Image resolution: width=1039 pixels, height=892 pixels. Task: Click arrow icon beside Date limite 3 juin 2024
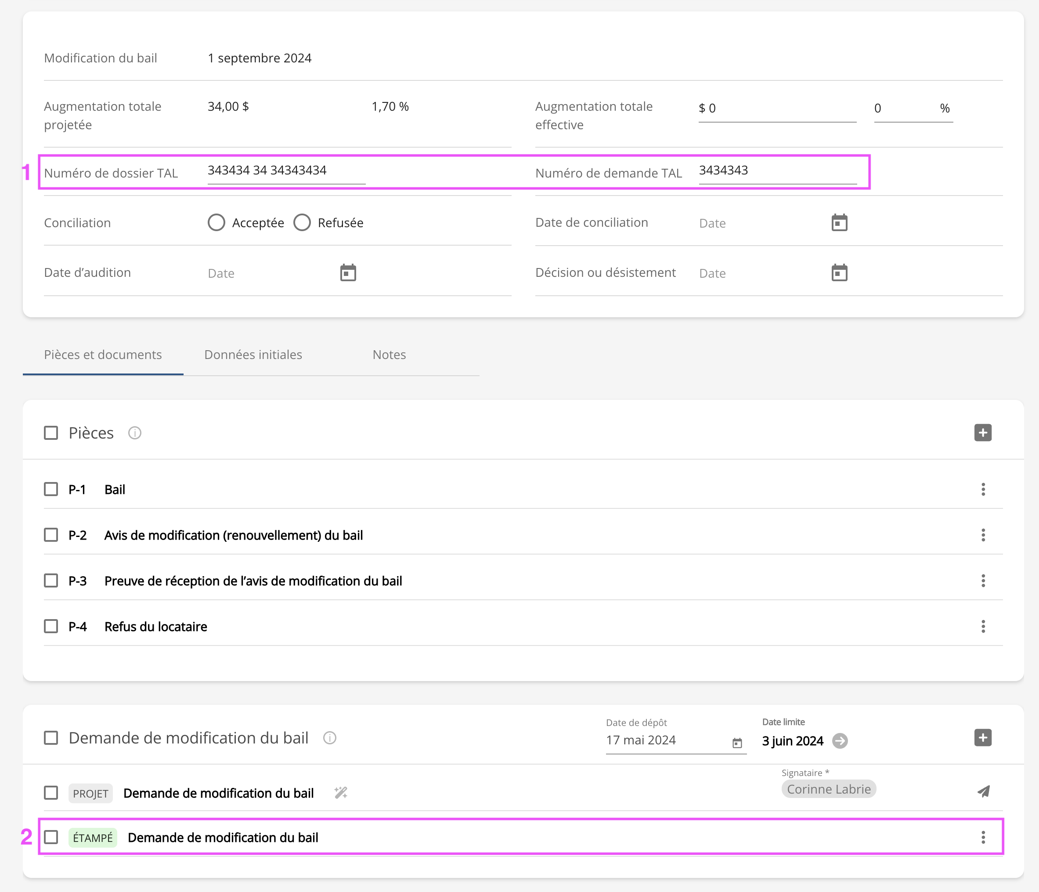click(x=840, y=740)
